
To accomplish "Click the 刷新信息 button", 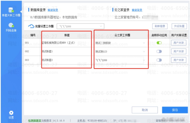I will point(160,26).
